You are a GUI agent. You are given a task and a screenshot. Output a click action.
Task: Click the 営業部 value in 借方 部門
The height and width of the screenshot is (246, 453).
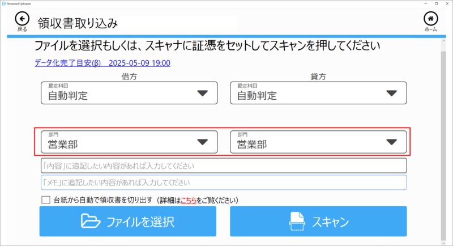coord(63,144)
